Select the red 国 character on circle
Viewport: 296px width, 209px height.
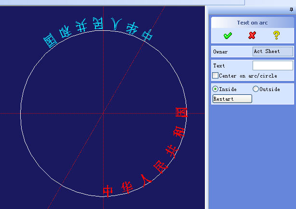point(181,112)
